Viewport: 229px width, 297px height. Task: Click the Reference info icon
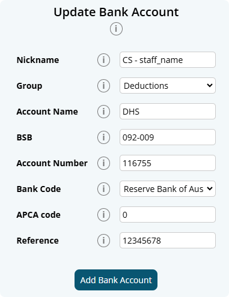pyautogui.click(x=103, y=241)
